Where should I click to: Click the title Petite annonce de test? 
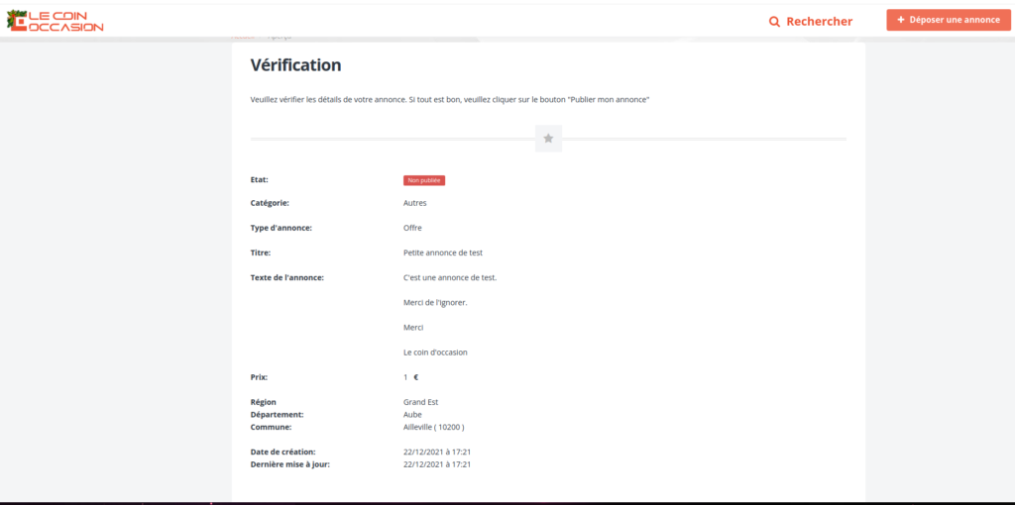(443, 252)
